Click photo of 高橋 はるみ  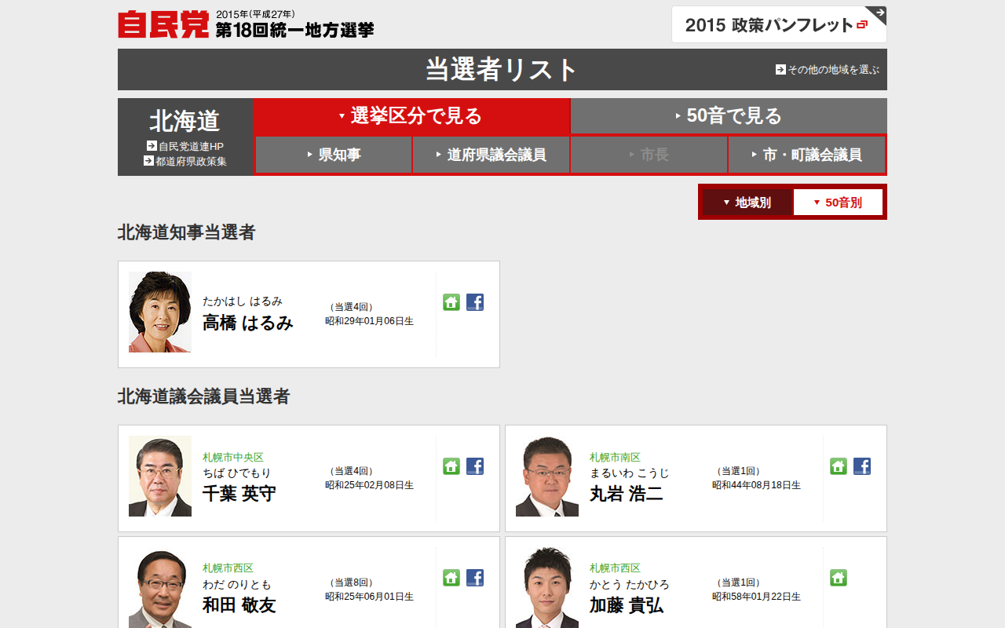click(160, 312)
